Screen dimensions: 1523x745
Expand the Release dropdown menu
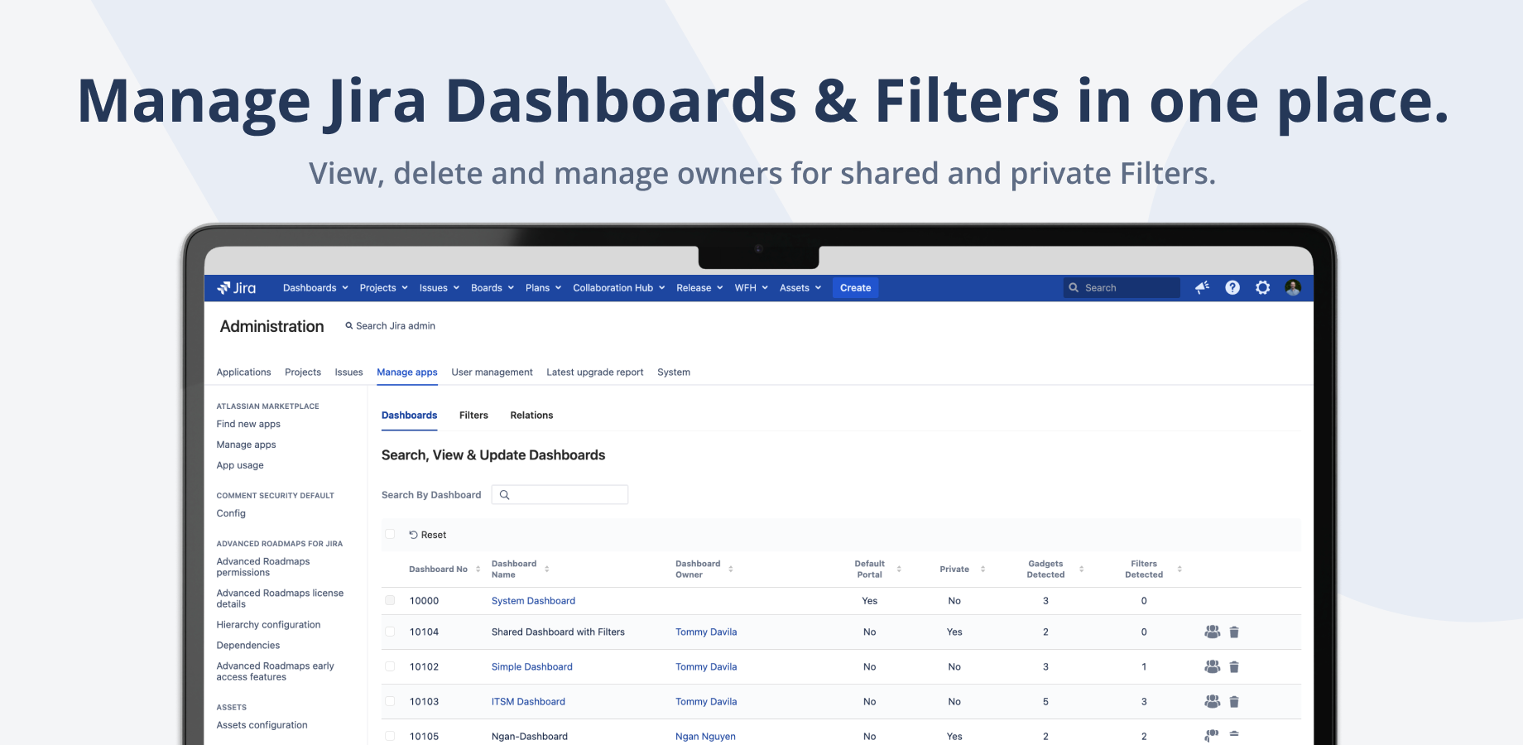700,288
